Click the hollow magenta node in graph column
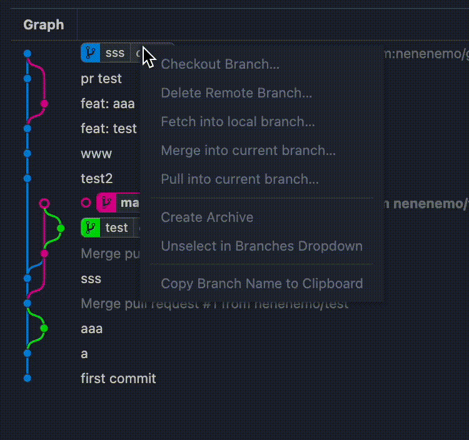Image resolution: width=469 pixels, height=440 pixels. pos(44,203)
